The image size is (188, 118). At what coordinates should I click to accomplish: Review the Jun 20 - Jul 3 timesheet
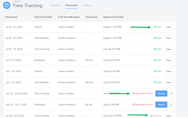(x=161, y=105)
